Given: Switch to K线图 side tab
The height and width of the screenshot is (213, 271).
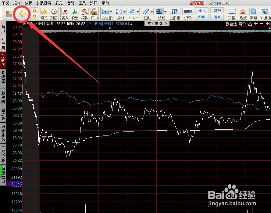Looking at the screenshot, I should click(3, 77).
